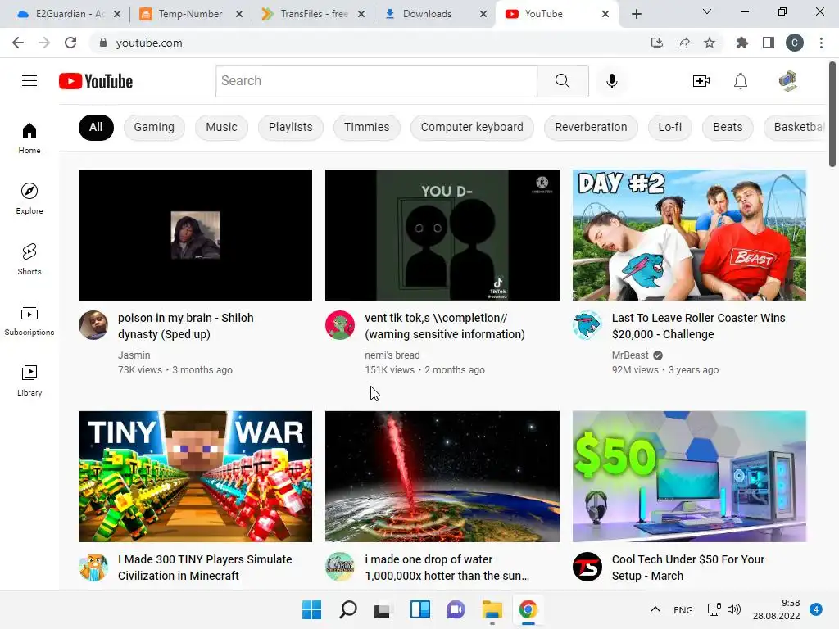Start voice search with microphone icon
The width and height of the screenshot is (839, 629).
pyautogui.click(x=611, y=81)
